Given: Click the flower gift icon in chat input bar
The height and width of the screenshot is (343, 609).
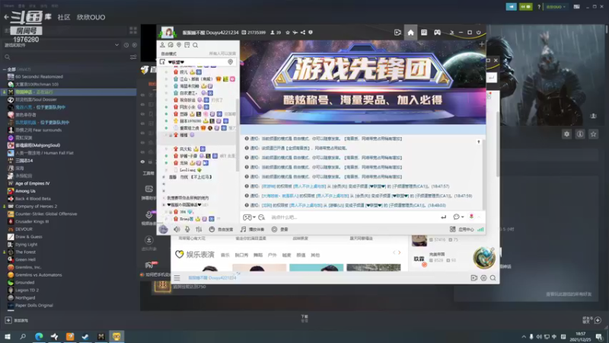Looking at the screenshot, I should click(471, 216).
